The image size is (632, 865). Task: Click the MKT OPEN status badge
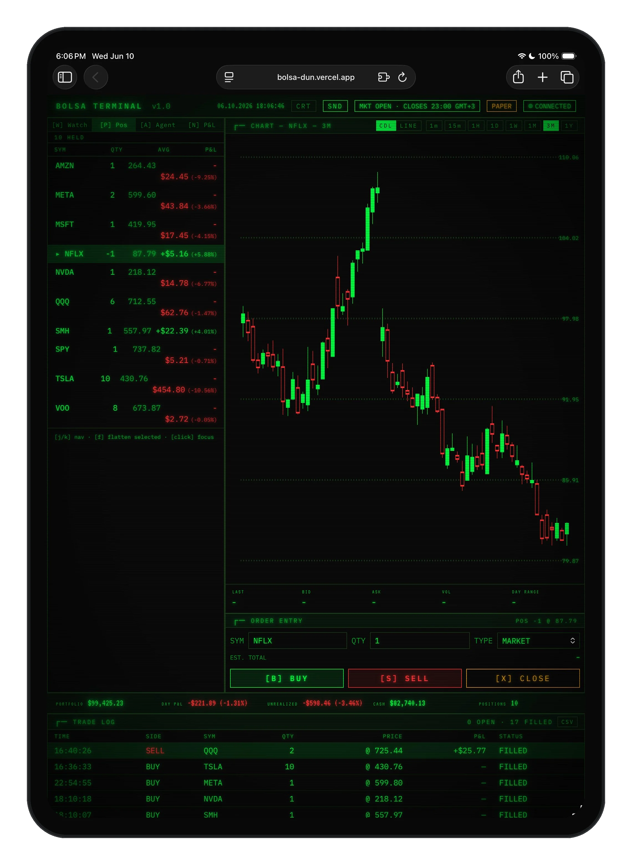(417, 106)
